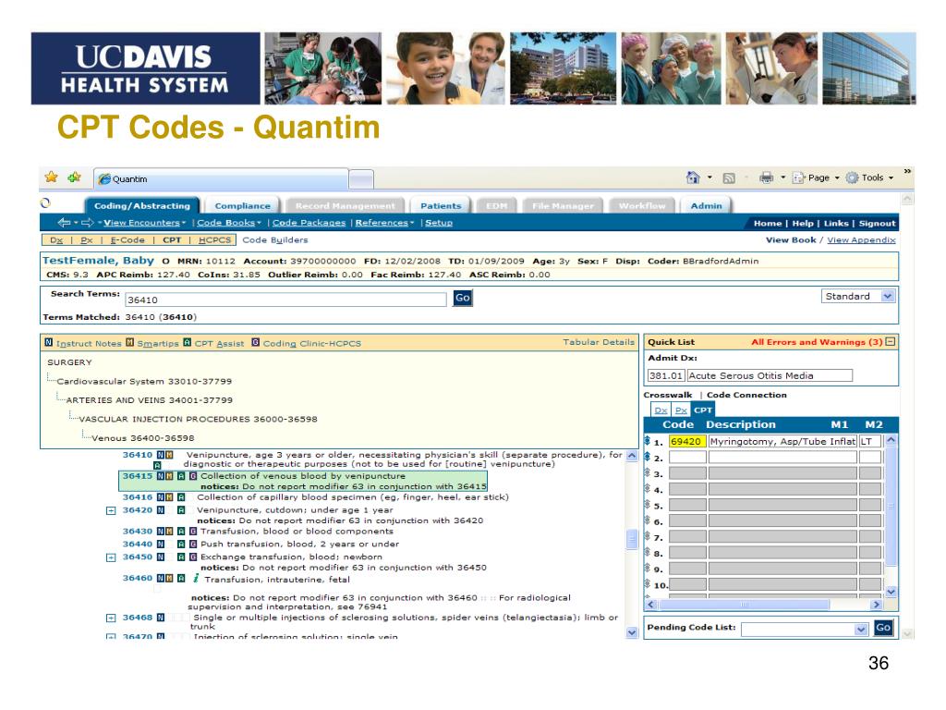
Task: Open CPT Assist icon for code 36450
Action: point(180,557)
